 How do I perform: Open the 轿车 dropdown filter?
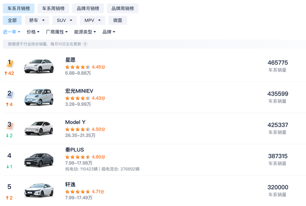pyautogui.click(x=37, y=20)
